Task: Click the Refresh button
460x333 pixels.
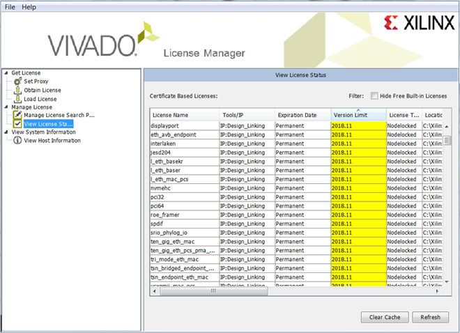Action: pos(430,317)
